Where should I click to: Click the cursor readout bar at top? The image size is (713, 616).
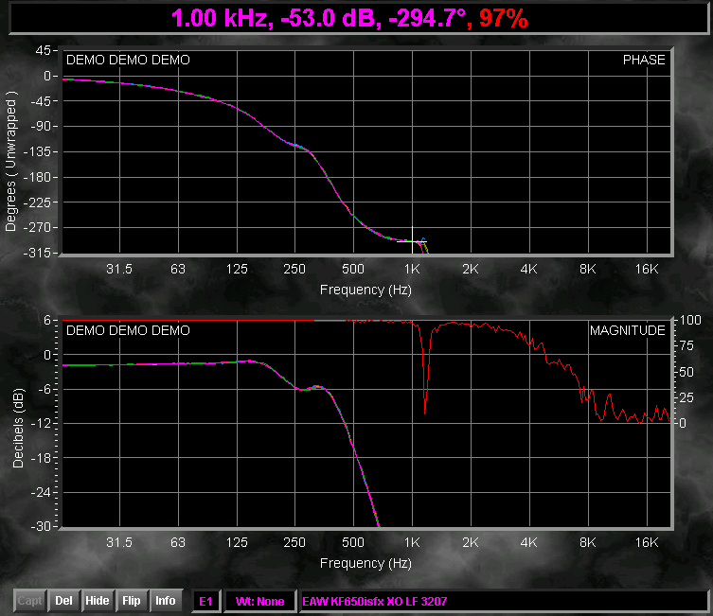point(359,18)
